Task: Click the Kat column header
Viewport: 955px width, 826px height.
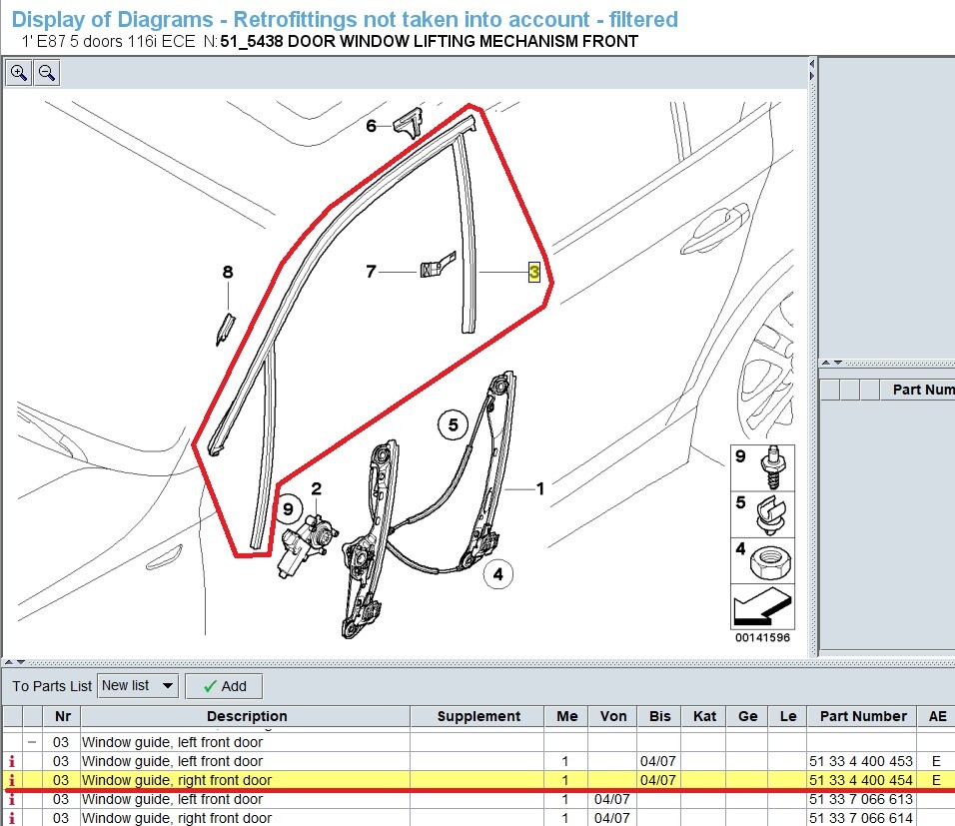Action: pyautogui.click(x=704, y=716)
